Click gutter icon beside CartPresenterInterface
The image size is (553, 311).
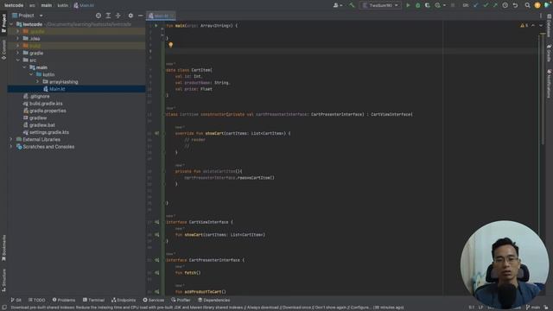point(156,260)
